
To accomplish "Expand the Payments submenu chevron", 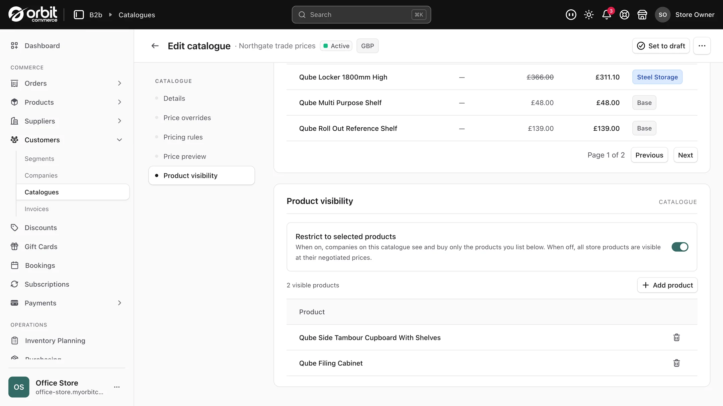I will pyautogui.click(x=119, y=303).
